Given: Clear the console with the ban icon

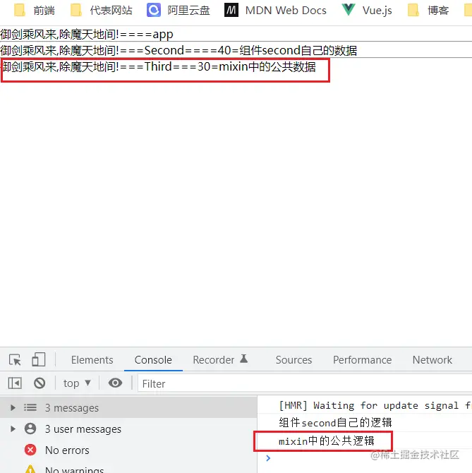Looking at the screenshot, I should point(40,383).
